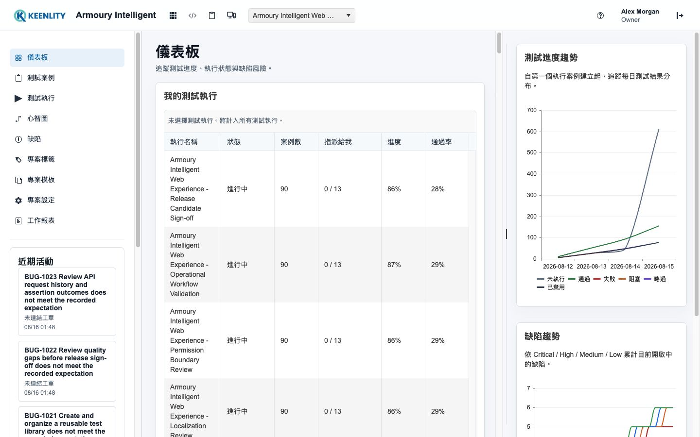Click the 狀態 column header
This screenshot has width=700, height=437.
[248, 142]
